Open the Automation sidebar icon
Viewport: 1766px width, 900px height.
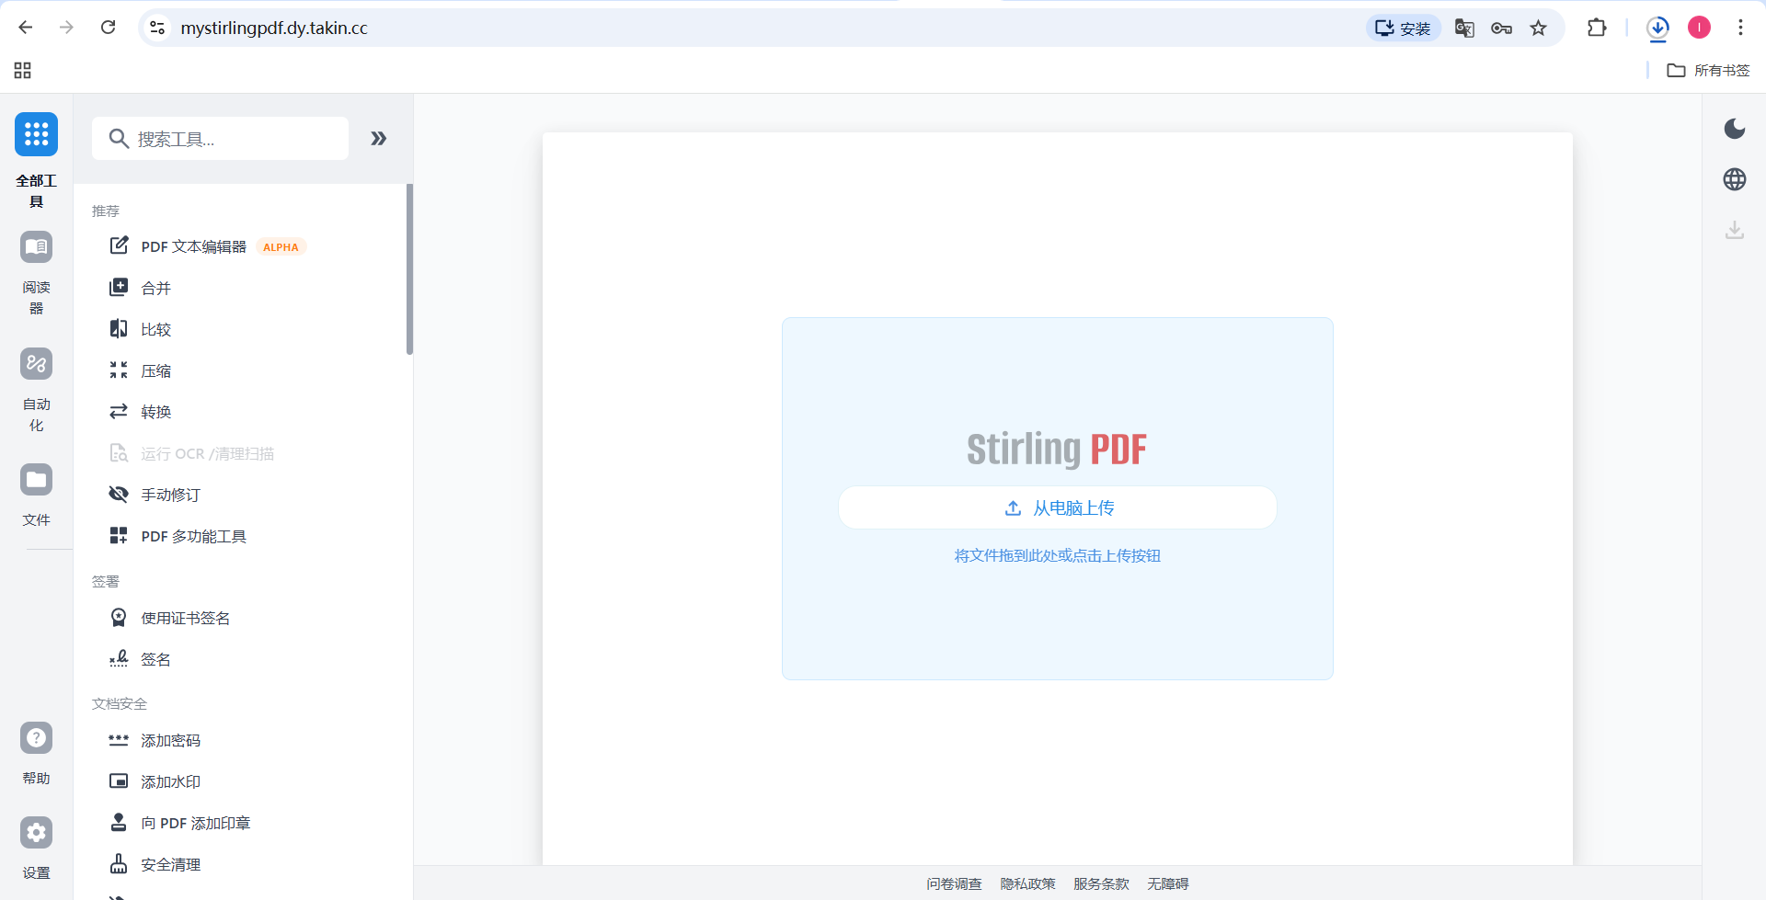point(36,364)
